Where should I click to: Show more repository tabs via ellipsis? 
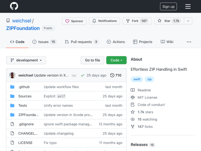189,42
